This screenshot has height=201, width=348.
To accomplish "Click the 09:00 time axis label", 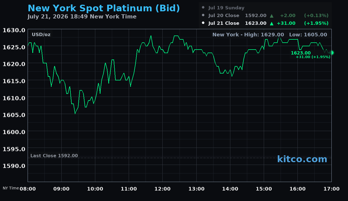I will (x=61, y=189).
